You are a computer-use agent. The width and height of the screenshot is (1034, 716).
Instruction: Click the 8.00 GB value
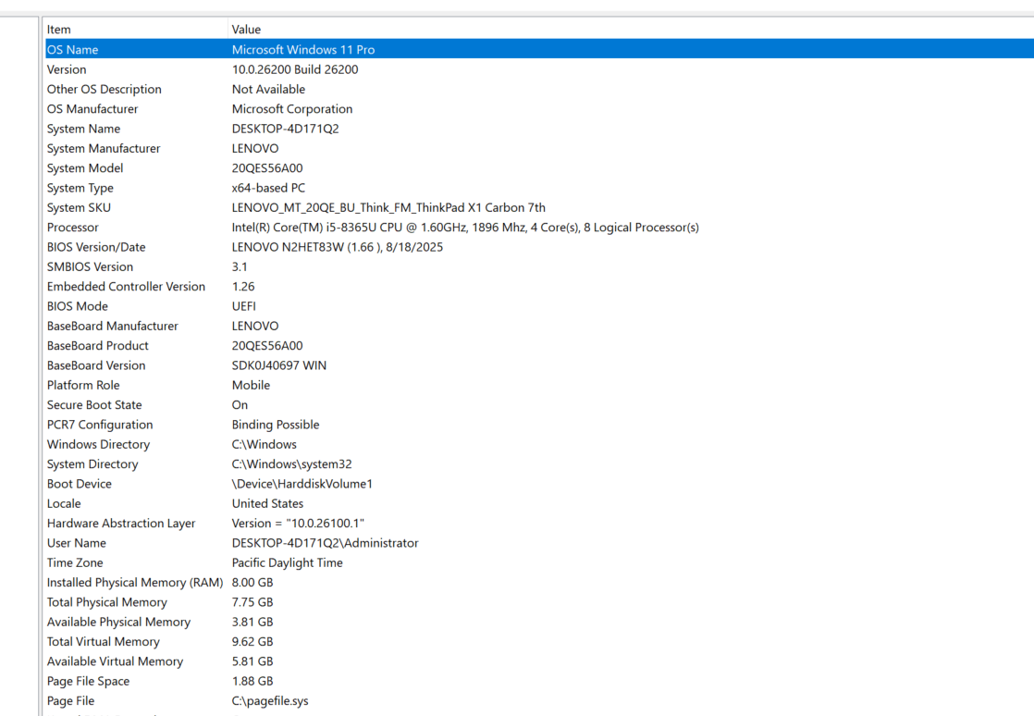pyautogui.click(x=252, y=584)
